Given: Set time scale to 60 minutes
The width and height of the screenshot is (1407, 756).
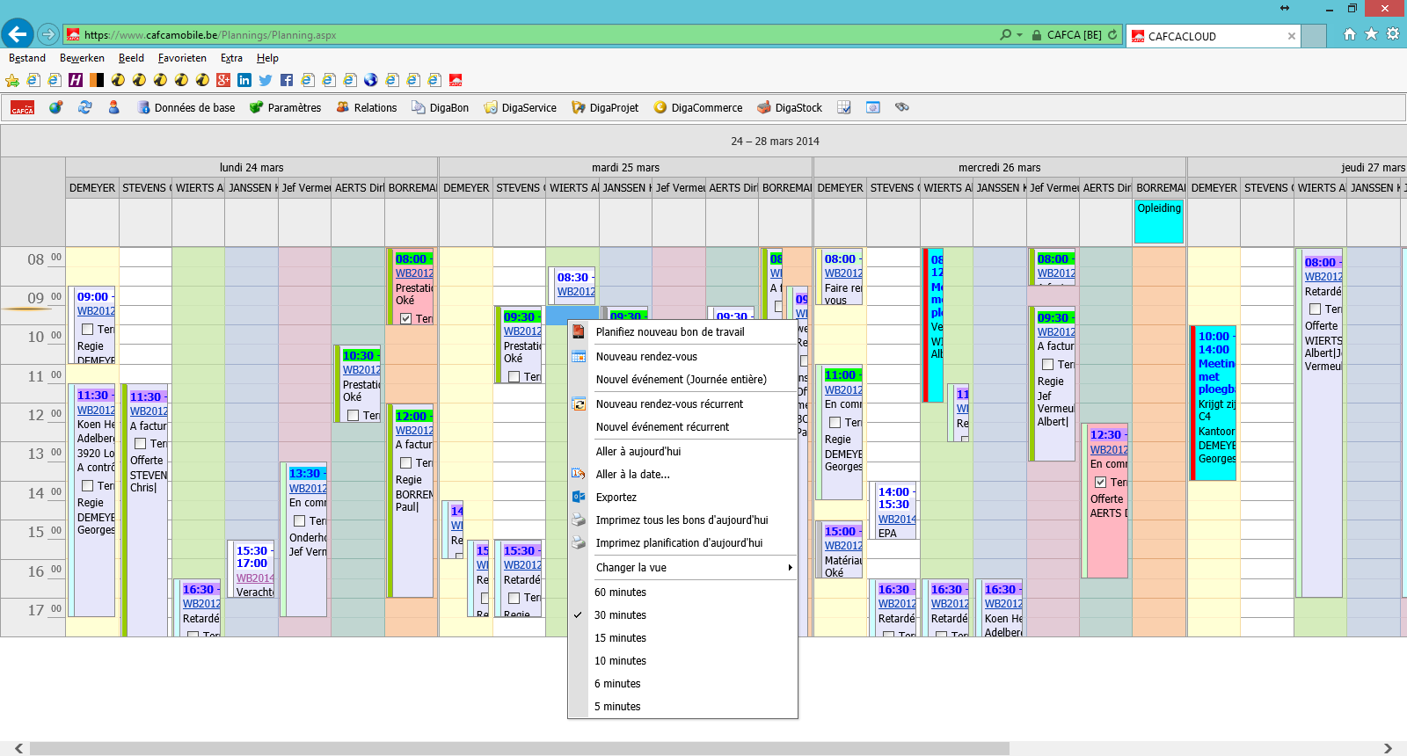Looking at the screenshot, I should pyautogui.click(x=682, y=592).
